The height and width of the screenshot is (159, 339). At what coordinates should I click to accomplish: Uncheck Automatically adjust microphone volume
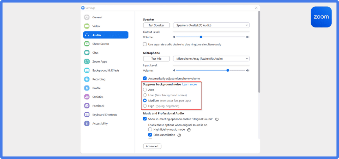(x=145, y=79)
